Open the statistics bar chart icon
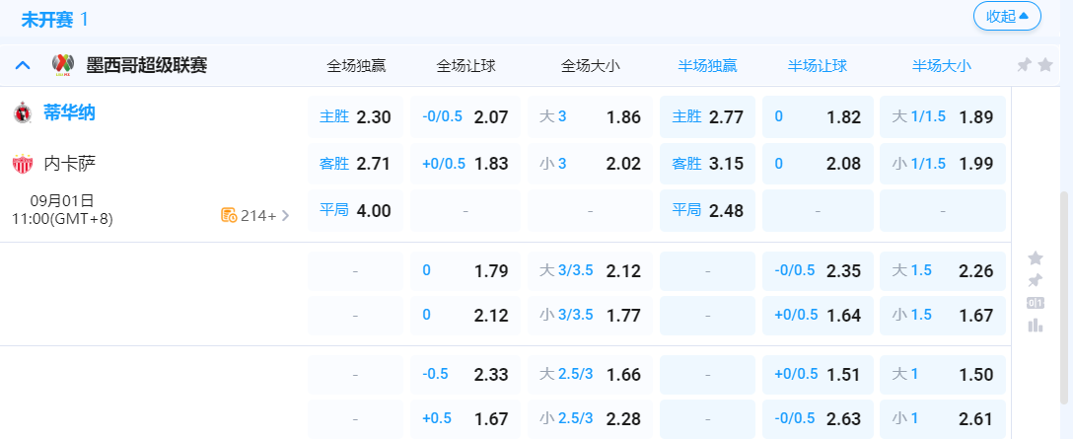 tap(1036, 325)
